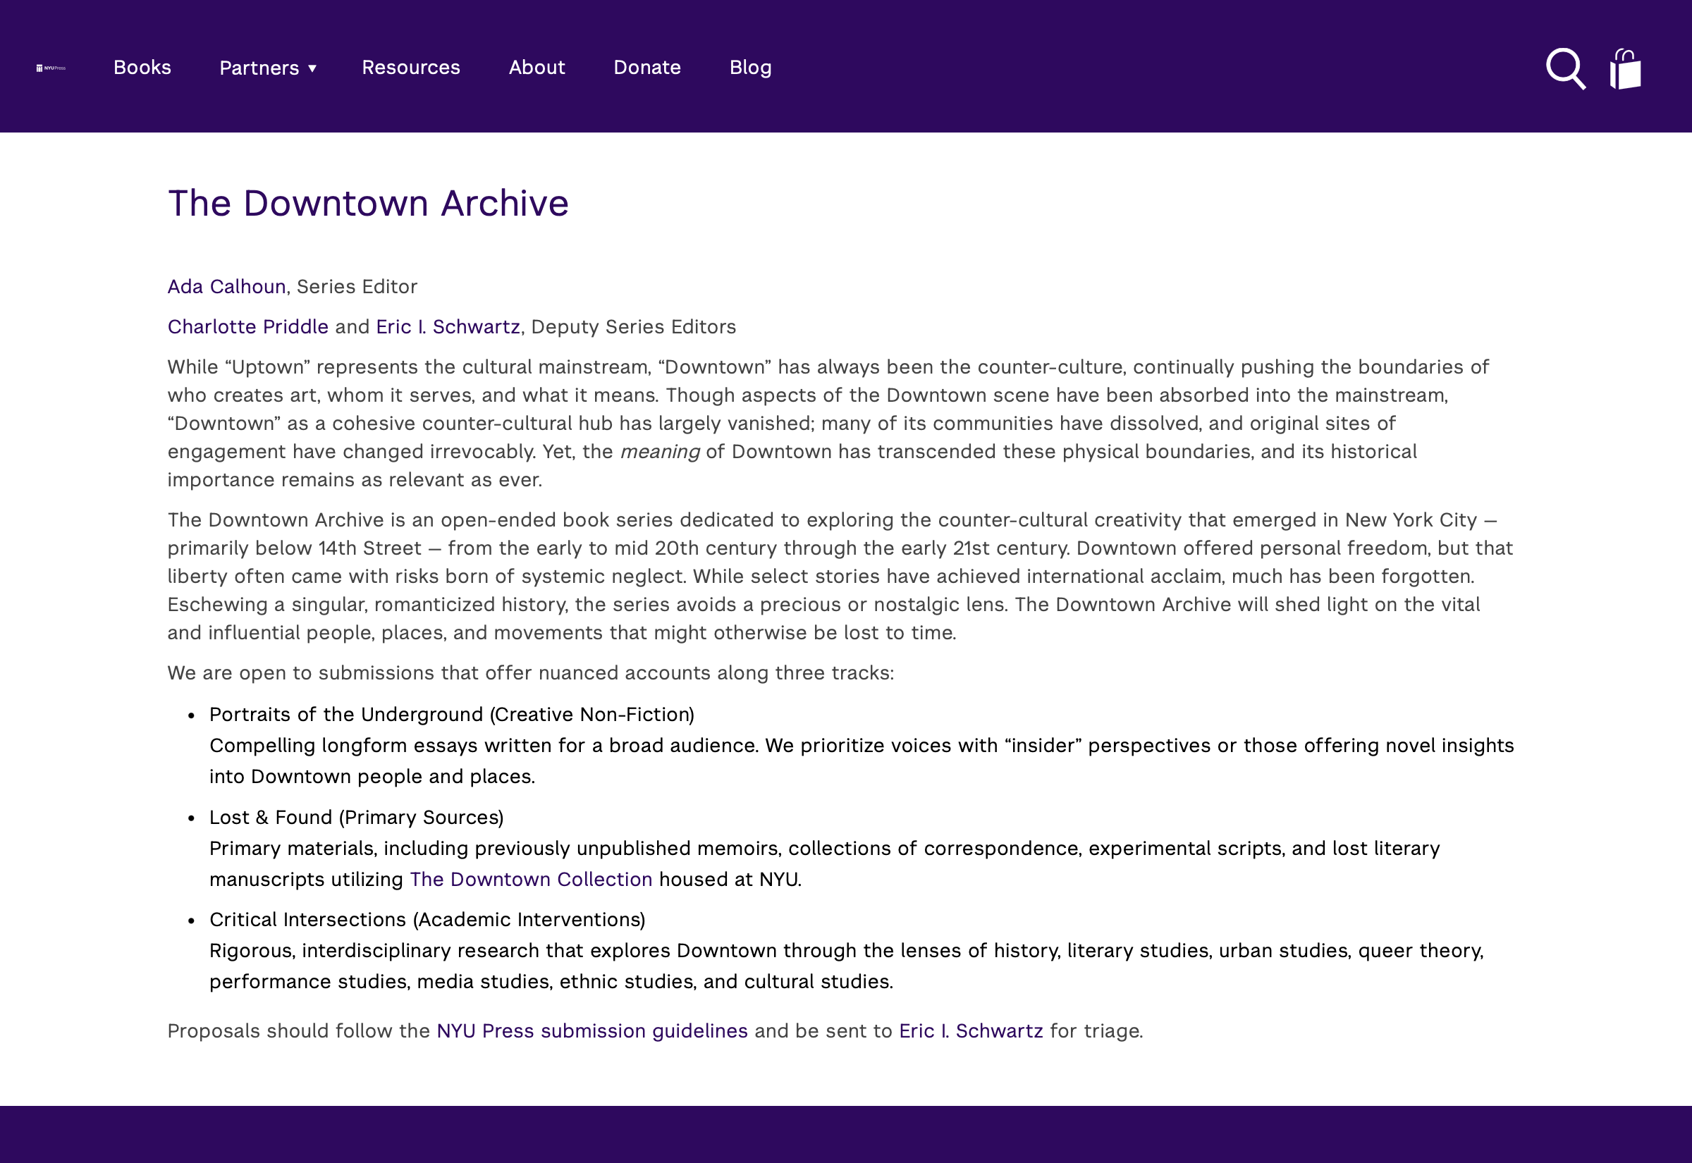
Task: Click the italic word 'meaning'
Action: [x=659, y=452]
